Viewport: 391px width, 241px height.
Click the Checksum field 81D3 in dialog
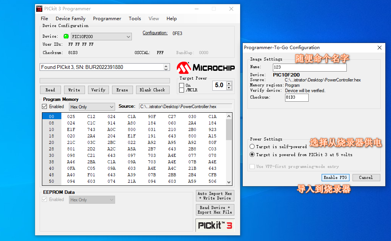coord(297,97)
